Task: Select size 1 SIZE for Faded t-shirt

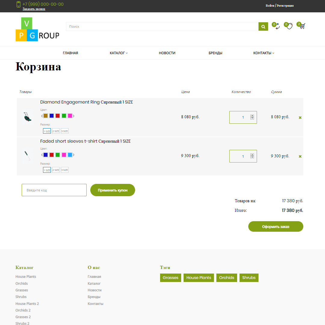Action: tap(47, 170)
